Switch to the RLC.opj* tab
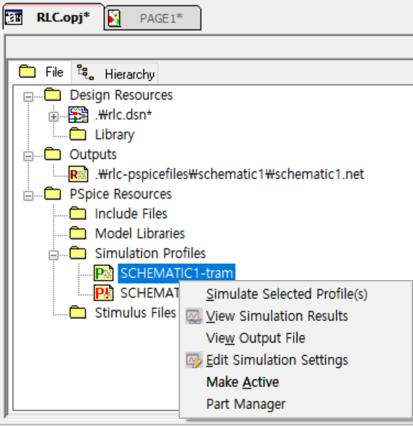The height and width of the screenshot is (426, 413). (x=53, y=17)
